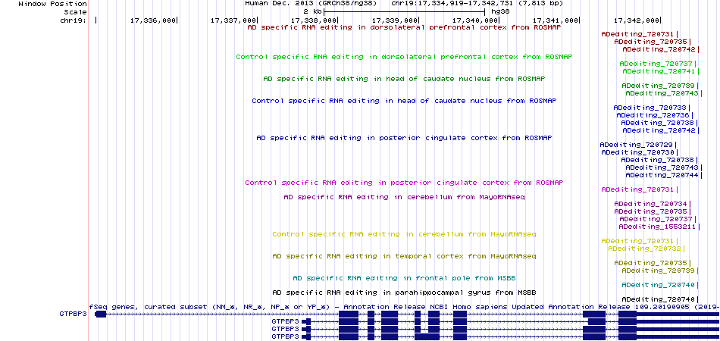The width and height of the screenshot is (720, 341).
Task: Open the RefSeq genes curated subset track title
Action: [404, 307]
